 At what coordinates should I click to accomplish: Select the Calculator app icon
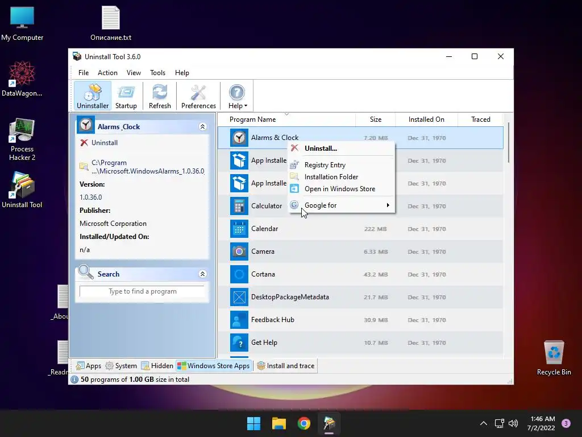(239, 206)
